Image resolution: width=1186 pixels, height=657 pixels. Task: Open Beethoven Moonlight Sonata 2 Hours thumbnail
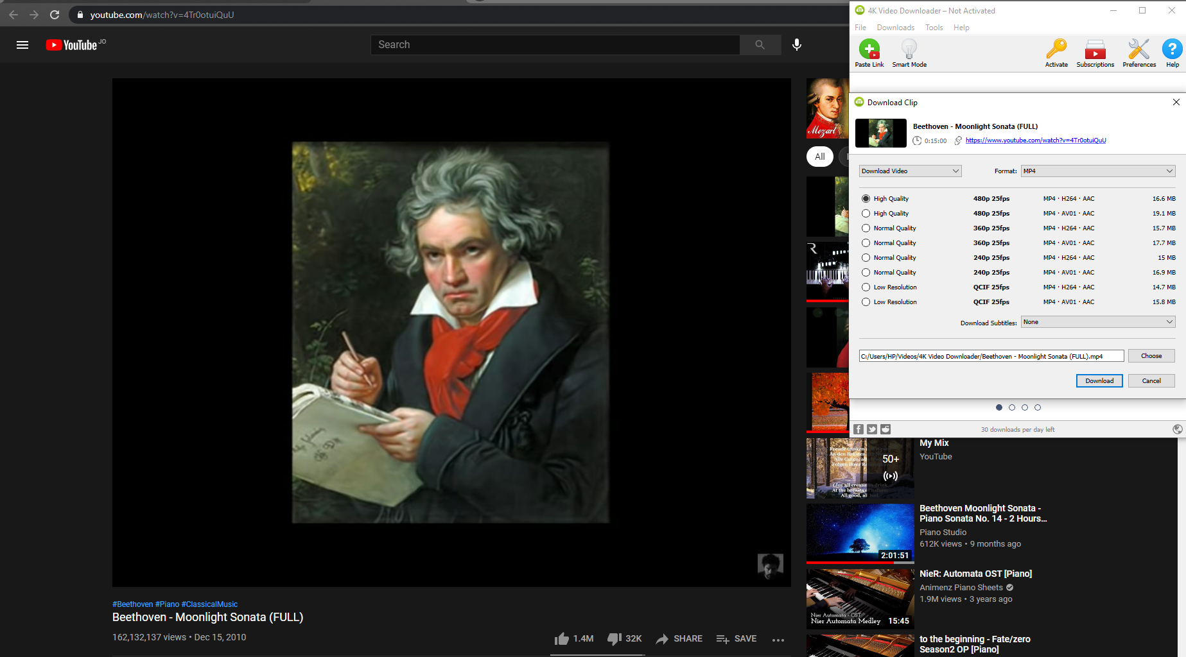860,534
